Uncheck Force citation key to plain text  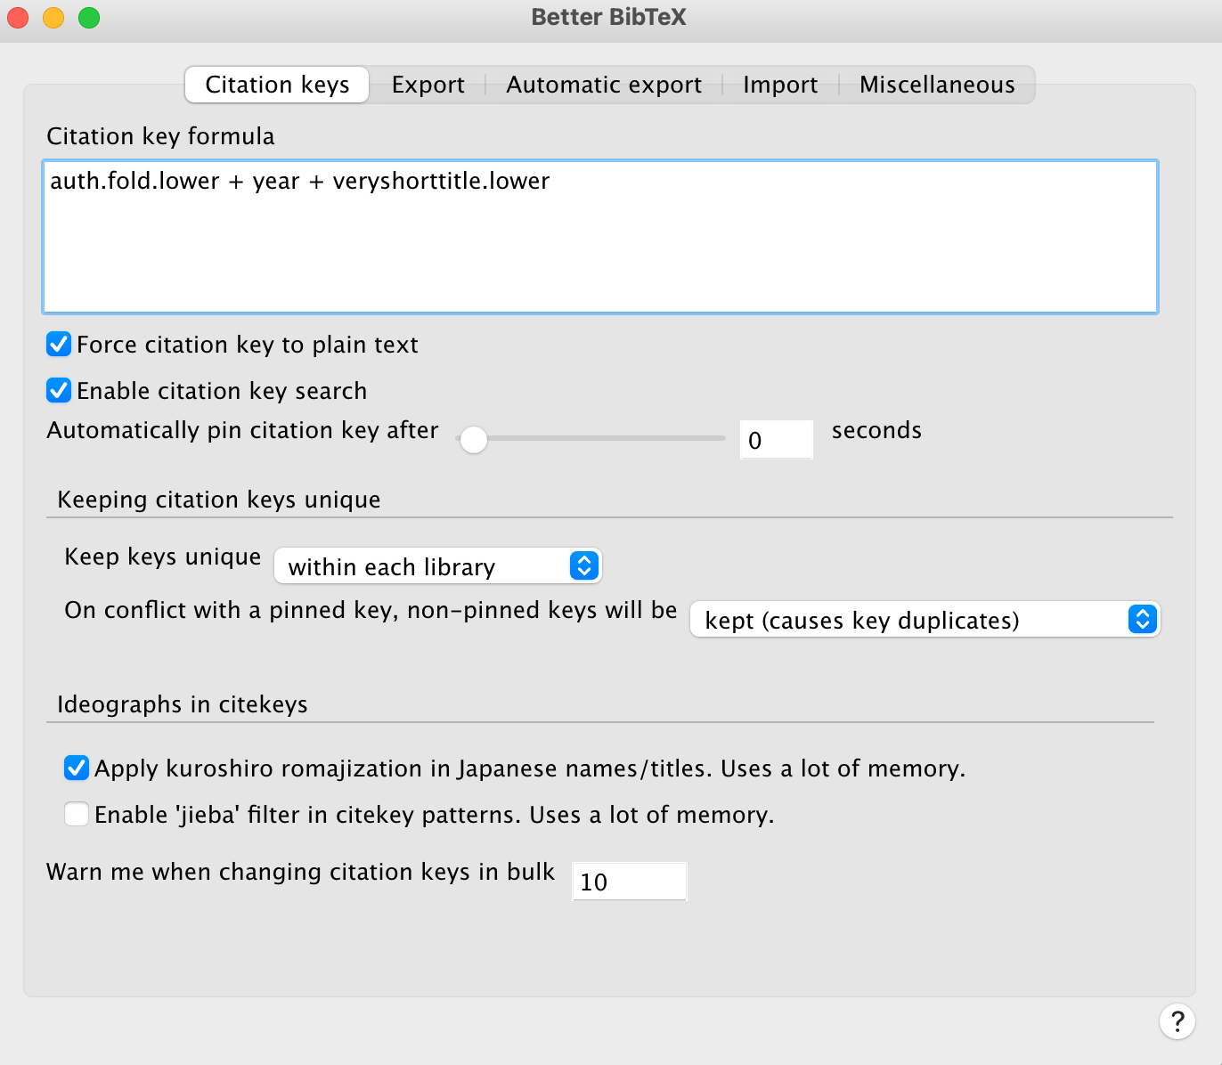click(59, 344)
